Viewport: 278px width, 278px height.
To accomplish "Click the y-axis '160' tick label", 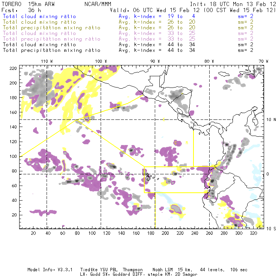I will [x=13, y=112].
